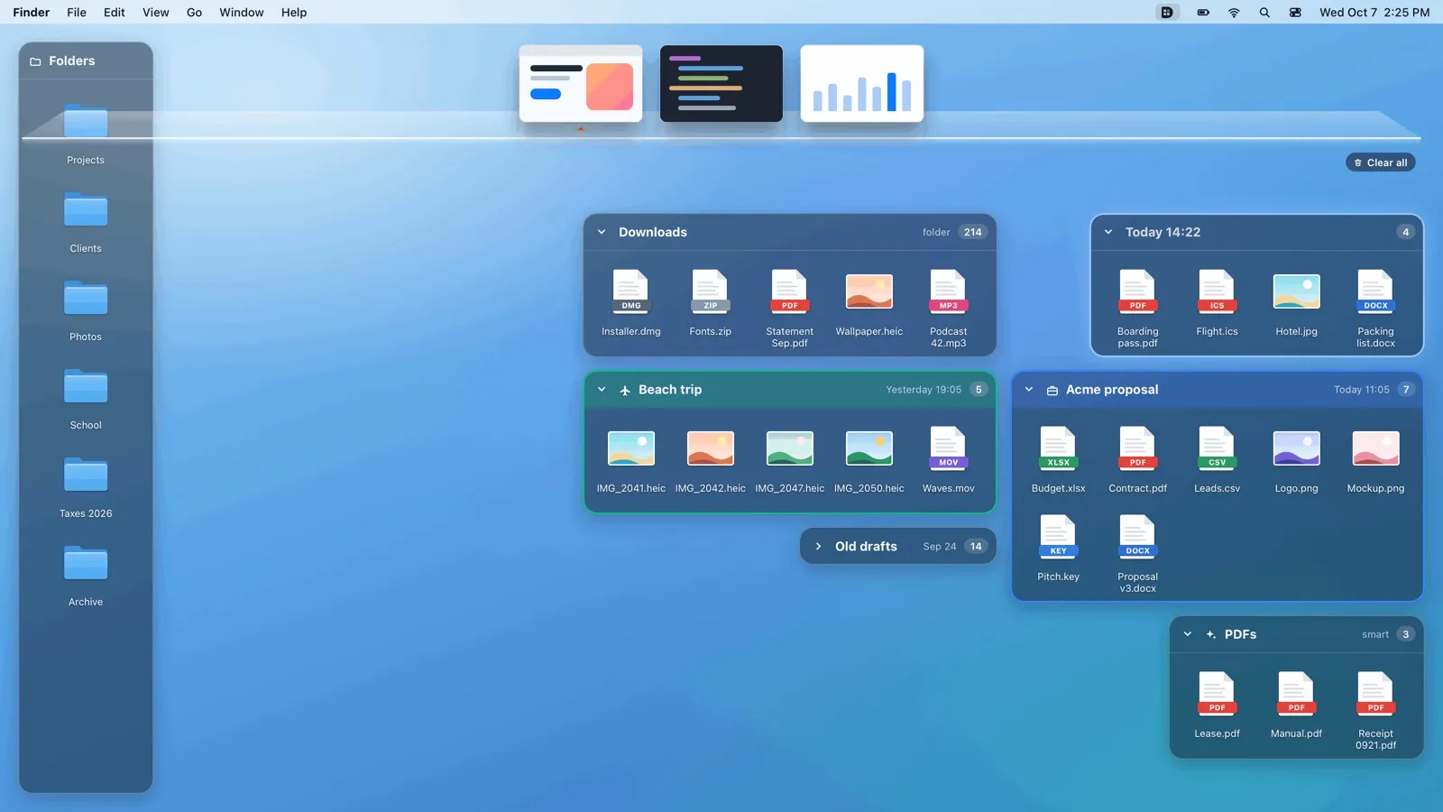Open the Archive folder
1443x812 pixels.
click(86, 577)
